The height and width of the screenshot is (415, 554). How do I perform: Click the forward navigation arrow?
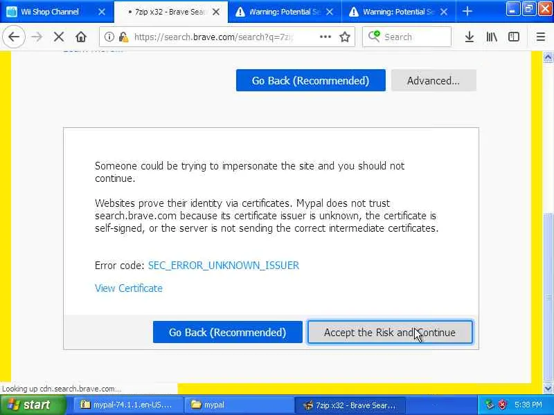(x=37, y=37)
